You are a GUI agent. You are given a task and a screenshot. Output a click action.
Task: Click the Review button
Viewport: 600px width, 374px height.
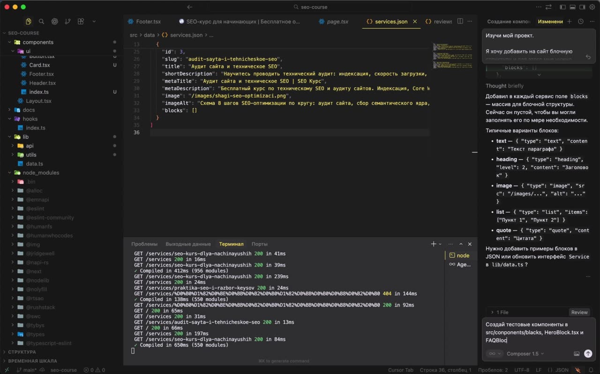point(579,312)
